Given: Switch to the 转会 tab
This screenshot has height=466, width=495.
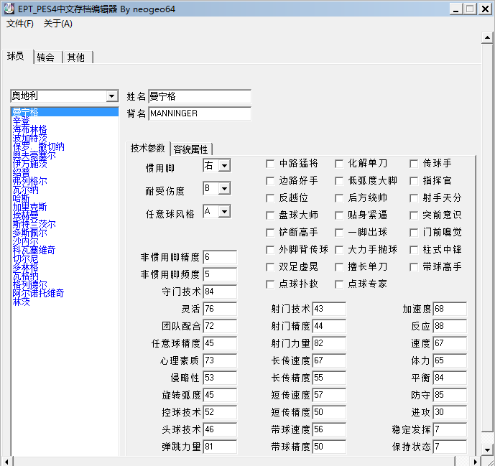Looking at the screenshot, I should coord(45,57).
